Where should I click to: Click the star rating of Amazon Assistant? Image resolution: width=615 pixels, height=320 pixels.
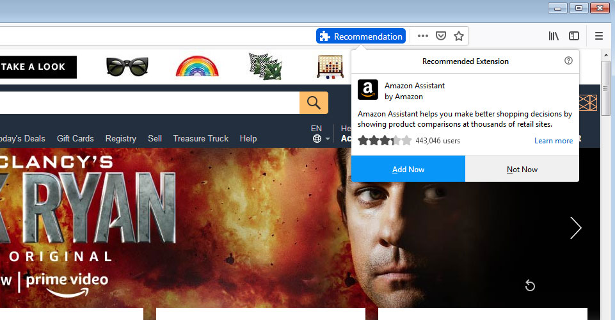coord(385,140)
